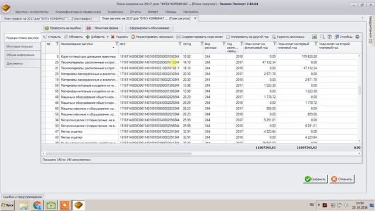Open filter on План оплат на первый плановый год
375x211 pixels.
click(x=316, y=44)
